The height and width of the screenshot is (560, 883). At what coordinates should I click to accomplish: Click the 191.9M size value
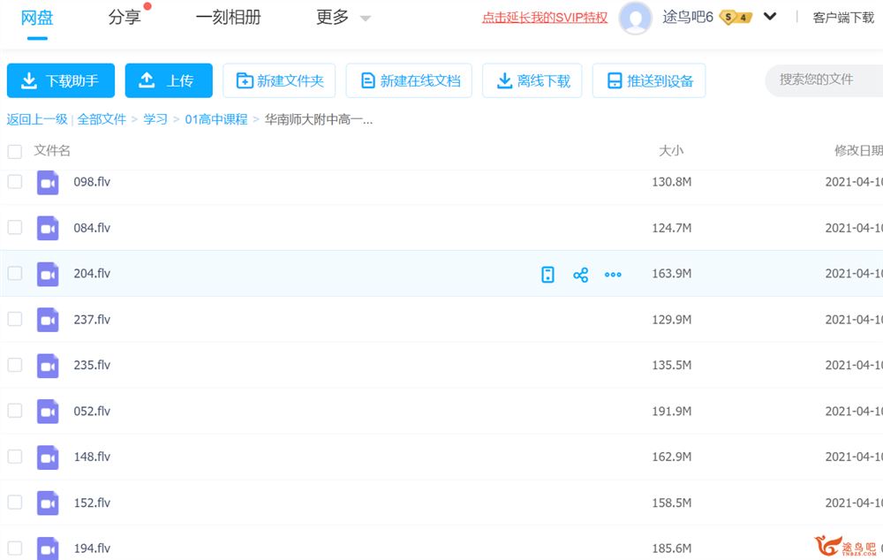point(672,412)
